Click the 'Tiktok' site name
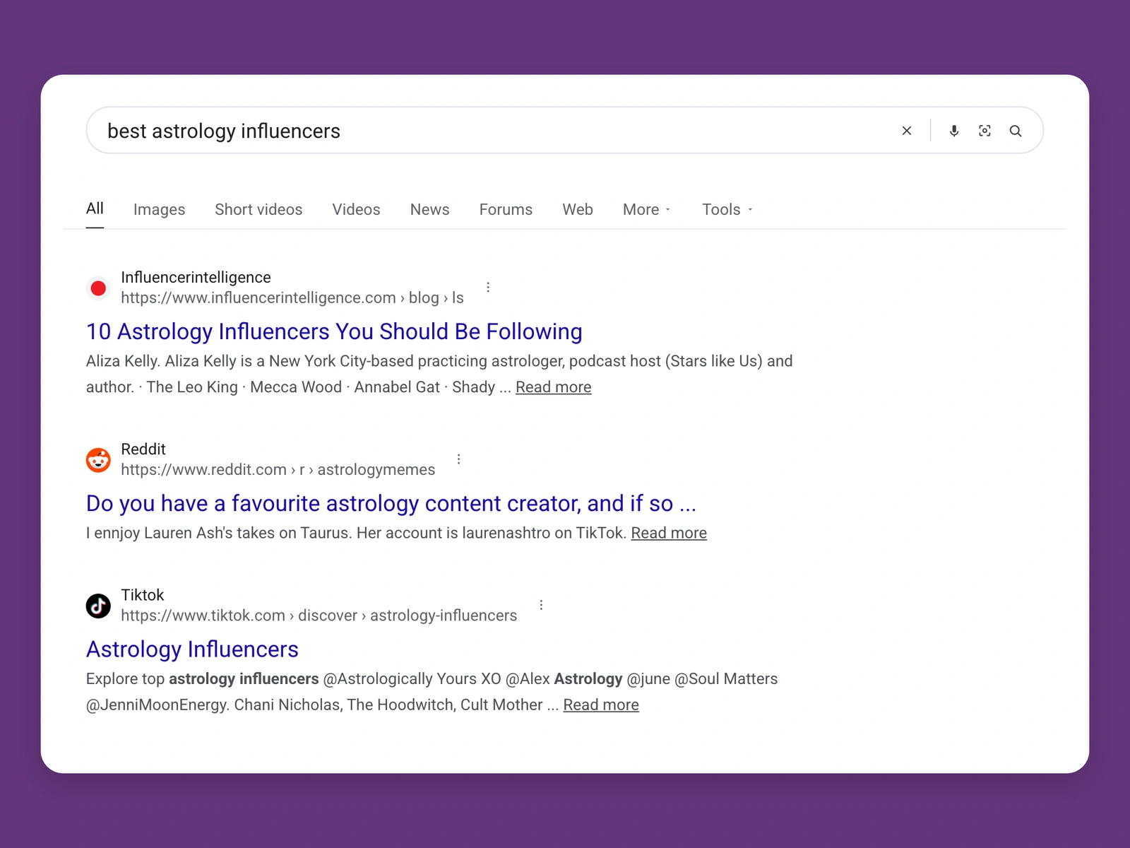Viewport: 1130px width, 848px height. (142, 595)
